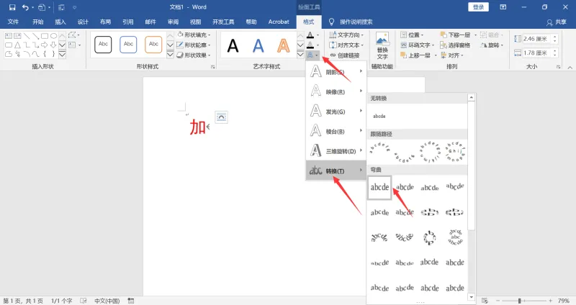Open the Text Direction (文字方向) dropdown
Screen dimensions: 576x305
(346, 35)
